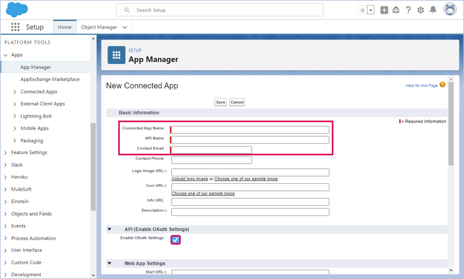Click the Favorites star icon

click(x=362, y=10)
